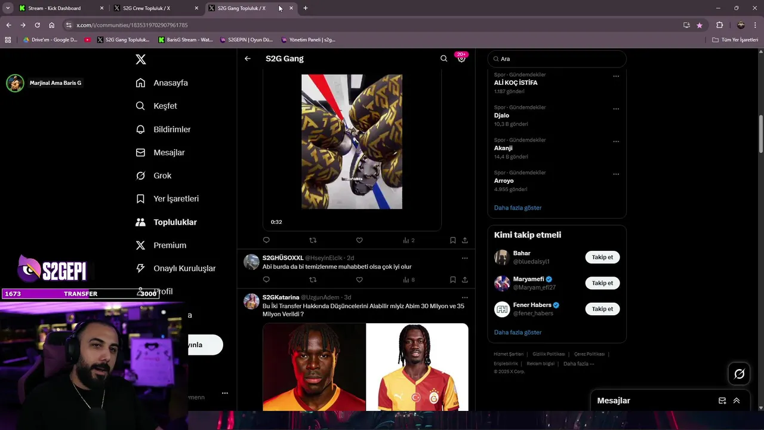764x430 pixels.
Task: Open more options for Arroyo trend
Action: point(616,174)
